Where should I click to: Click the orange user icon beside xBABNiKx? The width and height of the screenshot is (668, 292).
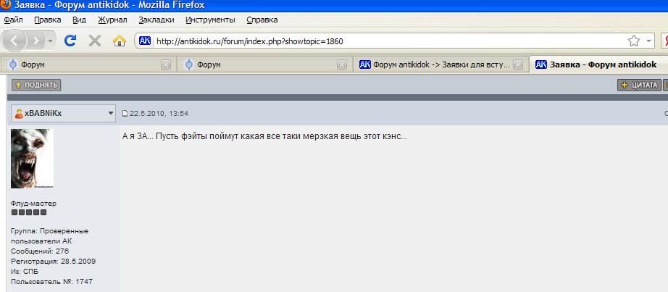click(19, 114)
